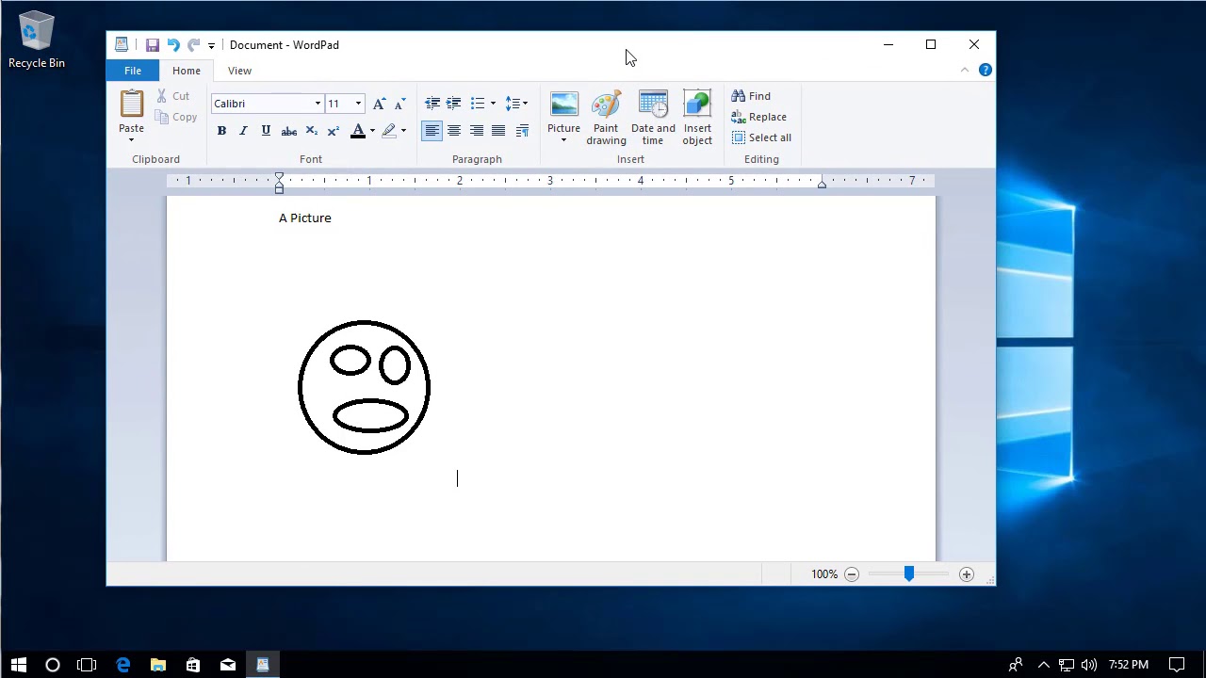The image size is (1206, 678).
Task: Click the first-line indent marker on ruler
Action: coord(279,177)
